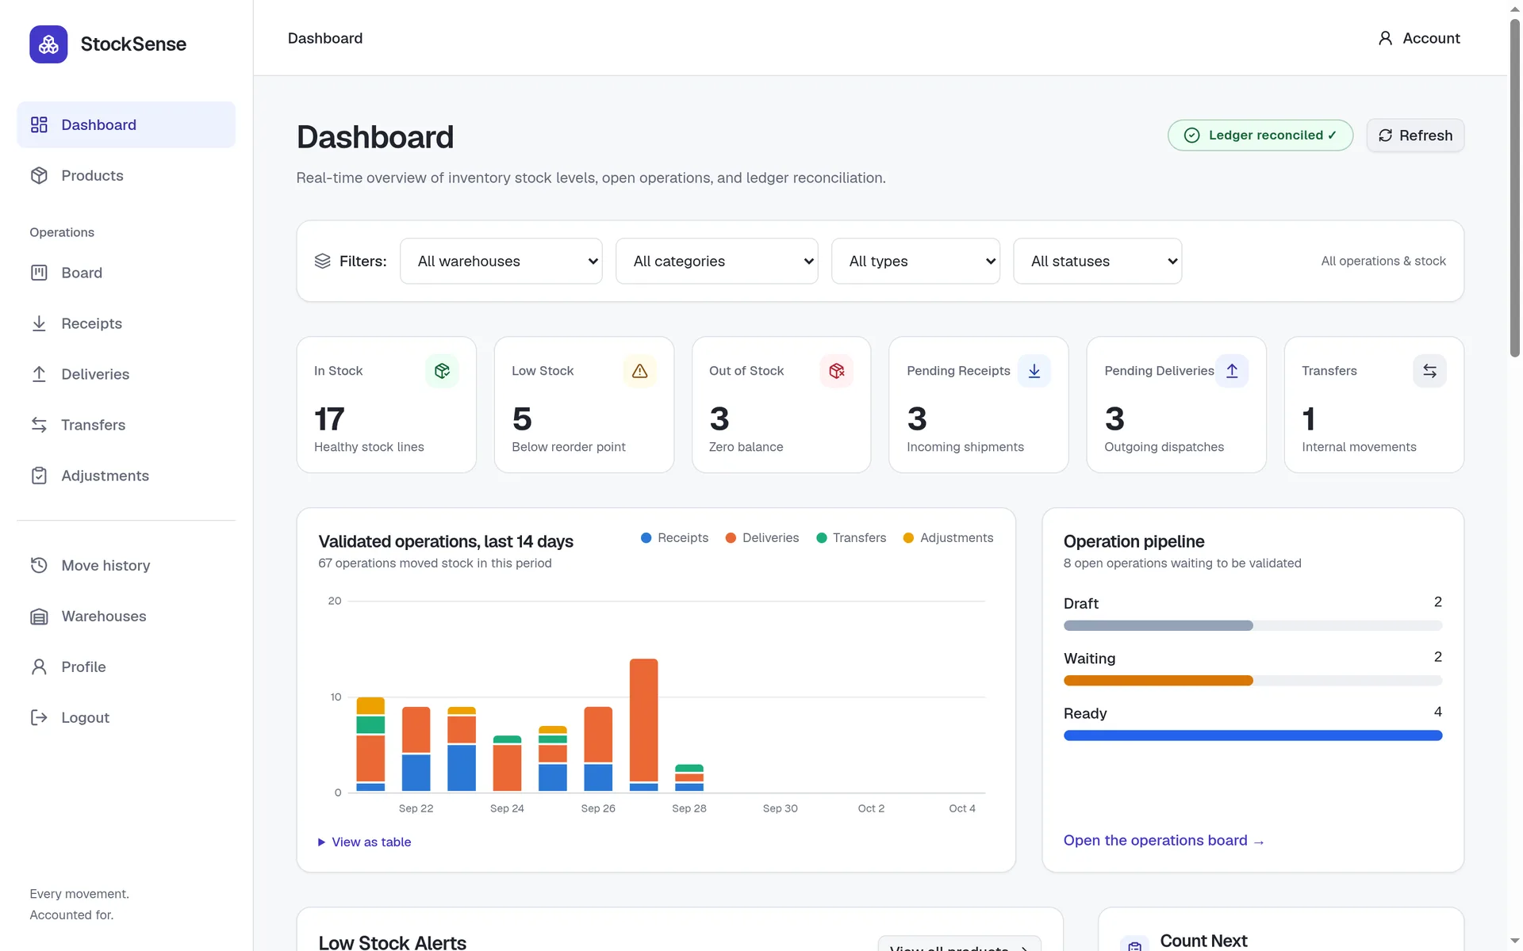Toggle Adjustments series in chart legend
The width and height of the screenshot is (1523, 951).
[948, 537]
